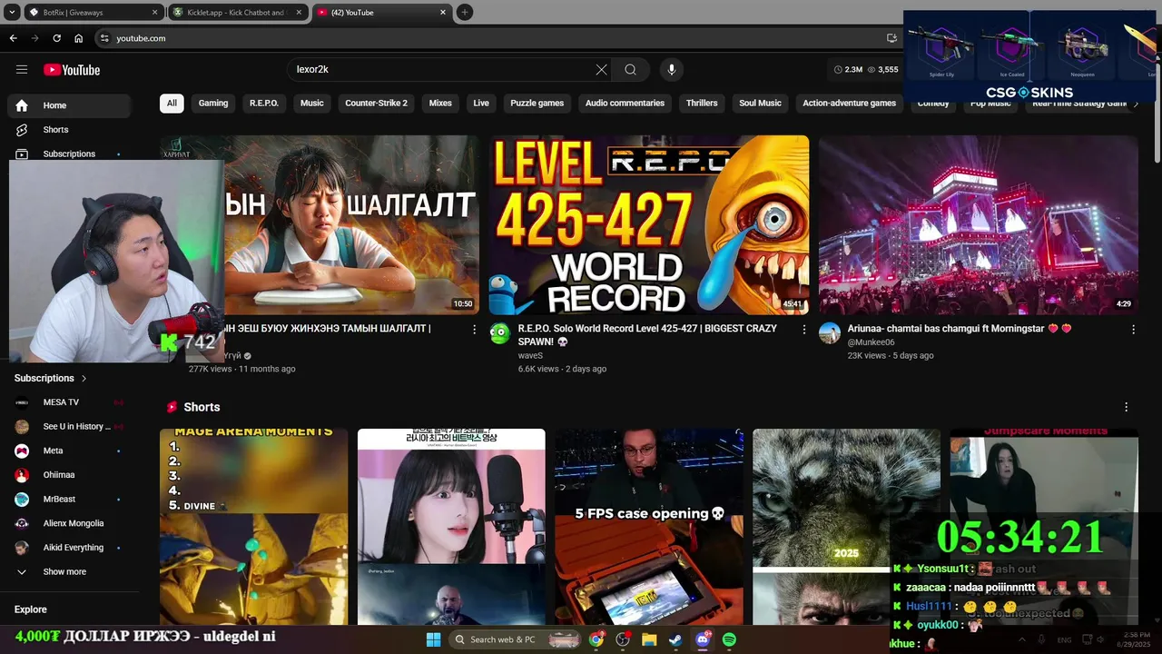
Task: Click the browser address bar
Action: (490, 38)
